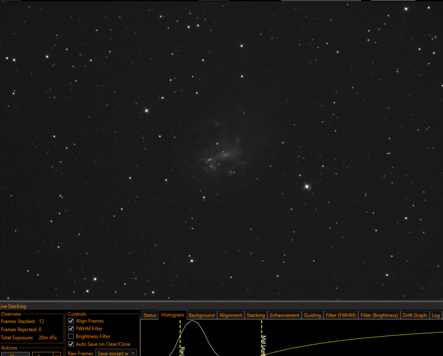Click the 'Frames Rejected: 0' readout
Viewport: 443px width, 356px height.
(x=21, y=329)
